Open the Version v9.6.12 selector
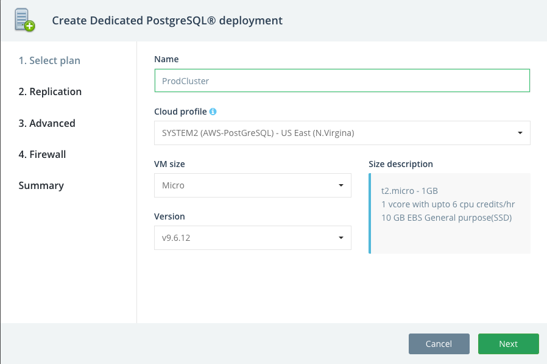 252,238
